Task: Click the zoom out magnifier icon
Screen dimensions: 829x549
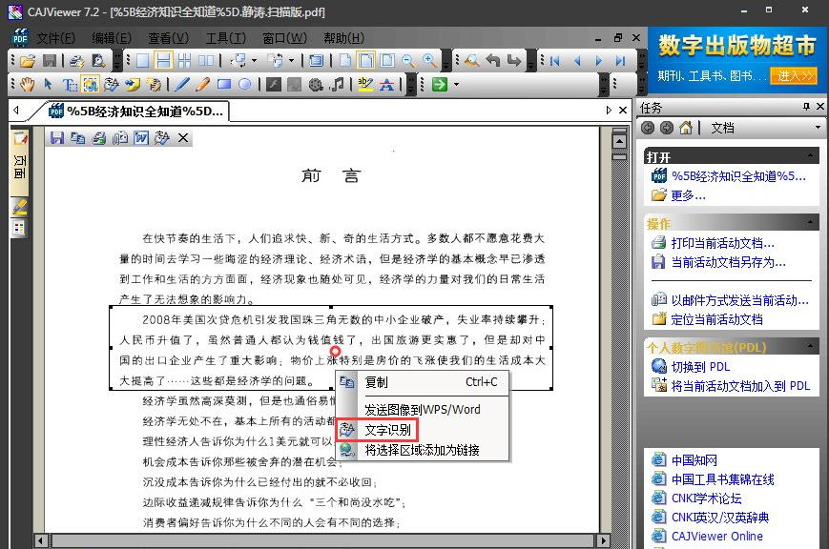Action: 408,61
